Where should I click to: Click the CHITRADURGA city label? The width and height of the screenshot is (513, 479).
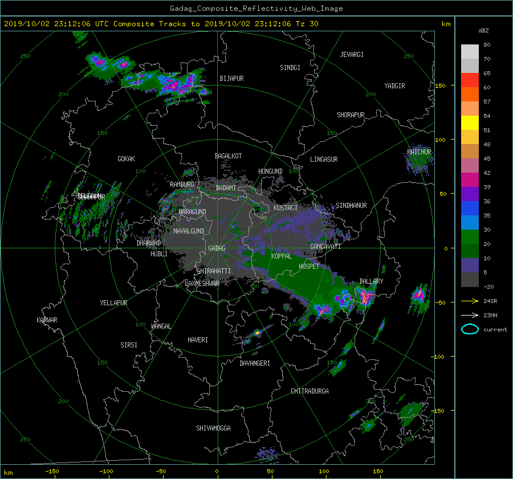point(310,391)
